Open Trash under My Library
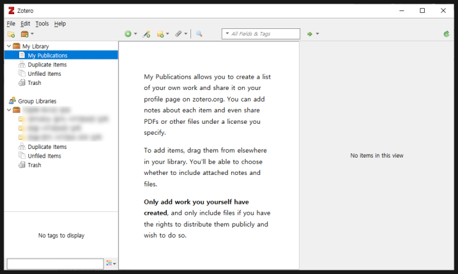Image resolution: width=458 pixels, height=274 pixels. tap(34, 83)
